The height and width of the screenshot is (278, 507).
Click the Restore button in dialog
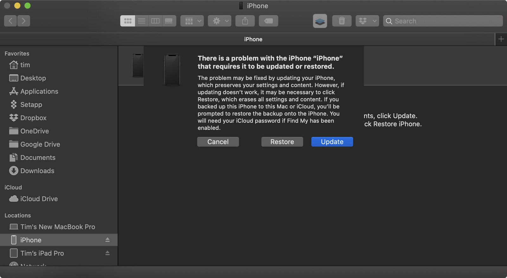tap(282, 142)
